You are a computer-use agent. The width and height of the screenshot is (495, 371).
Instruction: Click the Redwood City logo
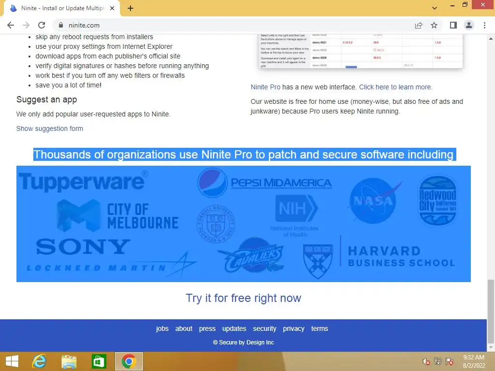[x=437, y=200]
